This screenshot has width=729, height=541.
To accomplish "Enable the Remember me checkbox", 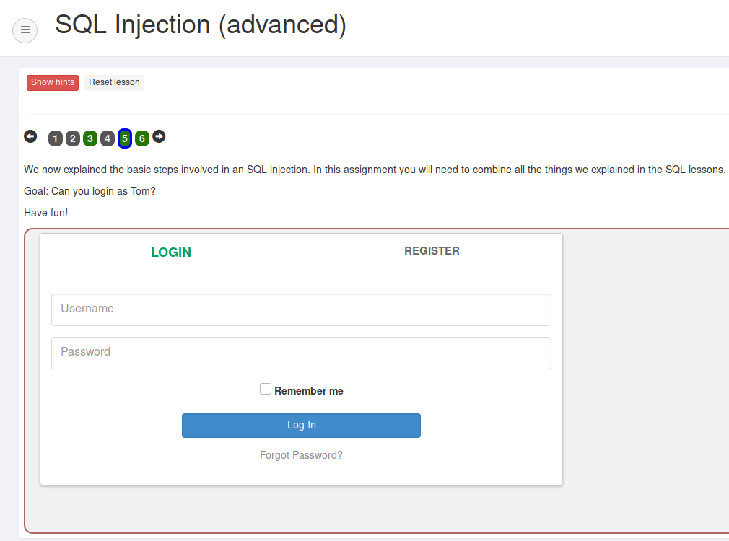I will (x=265, y=388).
